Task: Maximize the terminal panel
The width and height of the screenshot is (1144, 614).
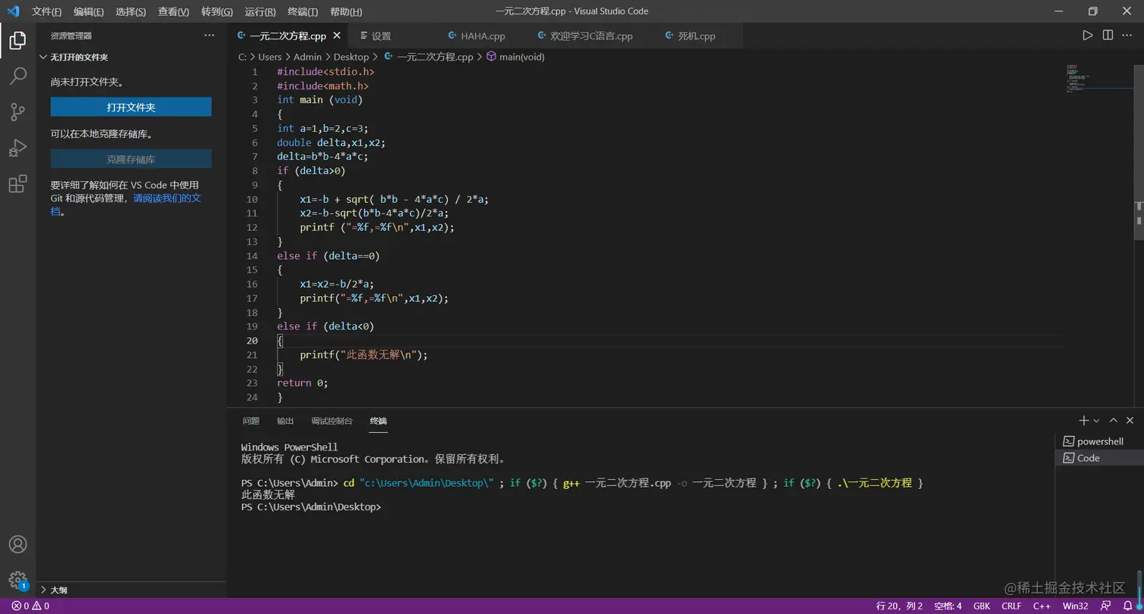Action: [x=1111, y=420]
